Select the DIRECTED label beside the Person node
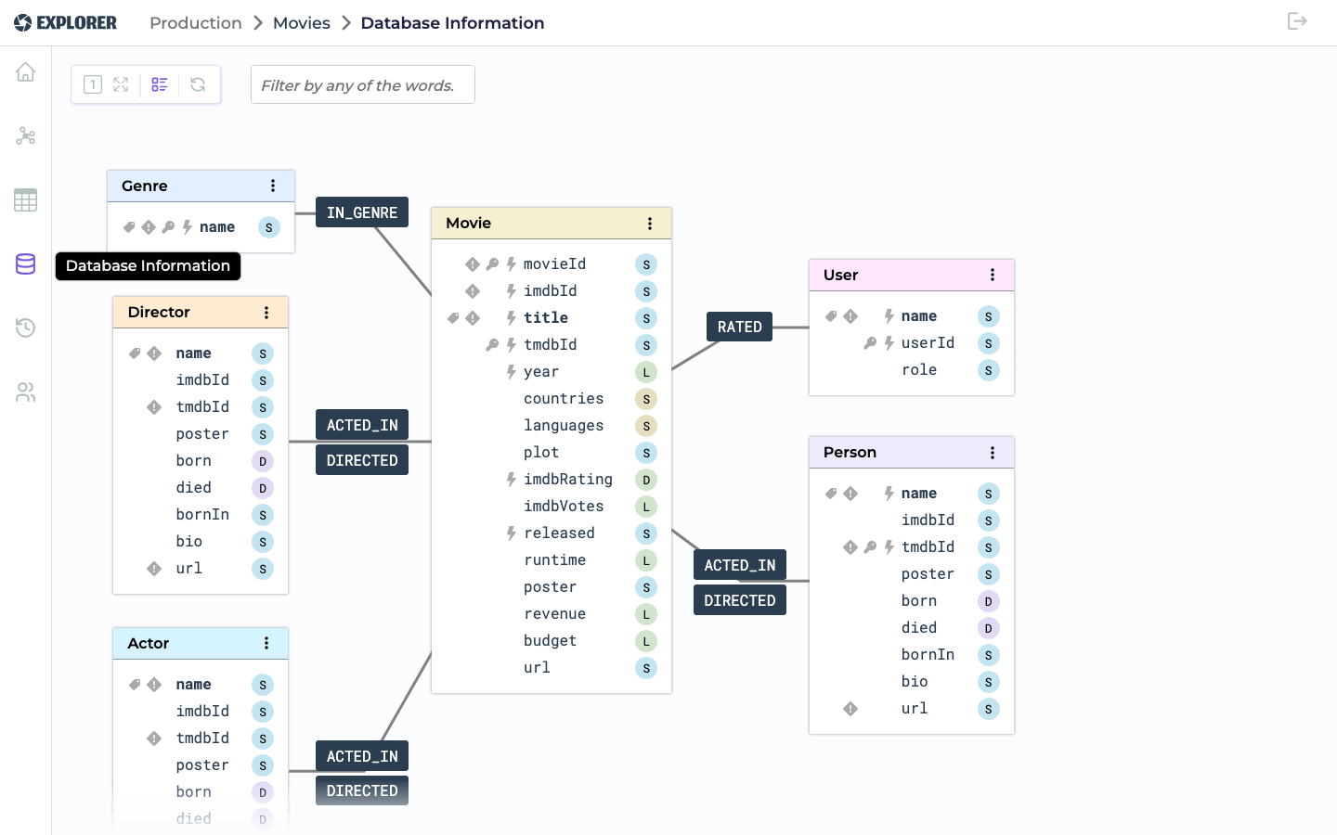 point(740,600)
